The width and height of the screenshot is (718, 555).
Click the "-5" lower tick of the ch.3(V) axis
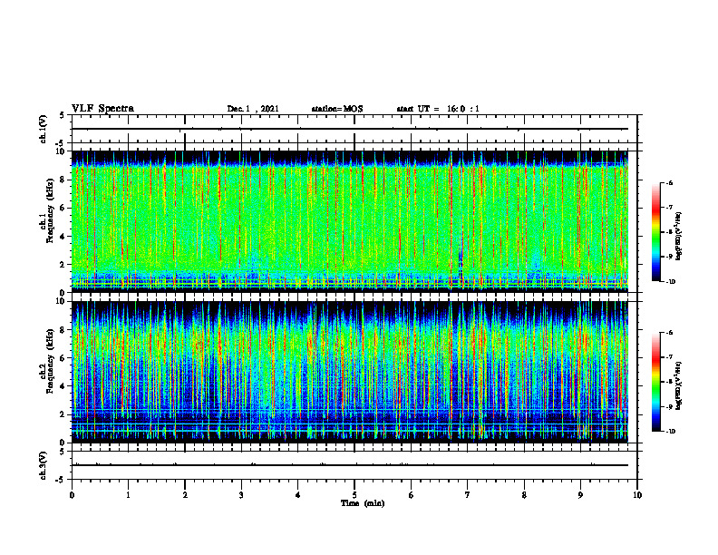[x=61, y=480]
